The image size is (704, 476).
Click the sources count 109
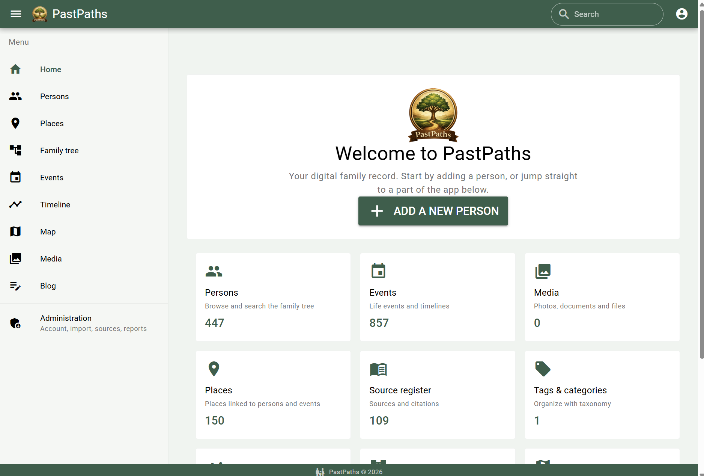(x=379, y=420)
